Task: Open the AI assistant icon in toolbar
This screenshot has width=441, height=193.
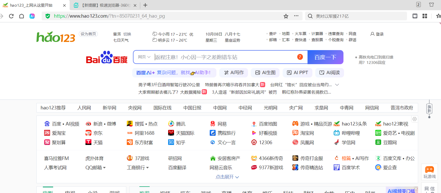Action: pyautogui.click(x=32, y=16)
